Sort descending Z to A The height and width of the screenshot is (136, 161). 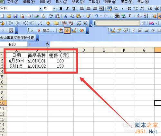coord(146,16)
